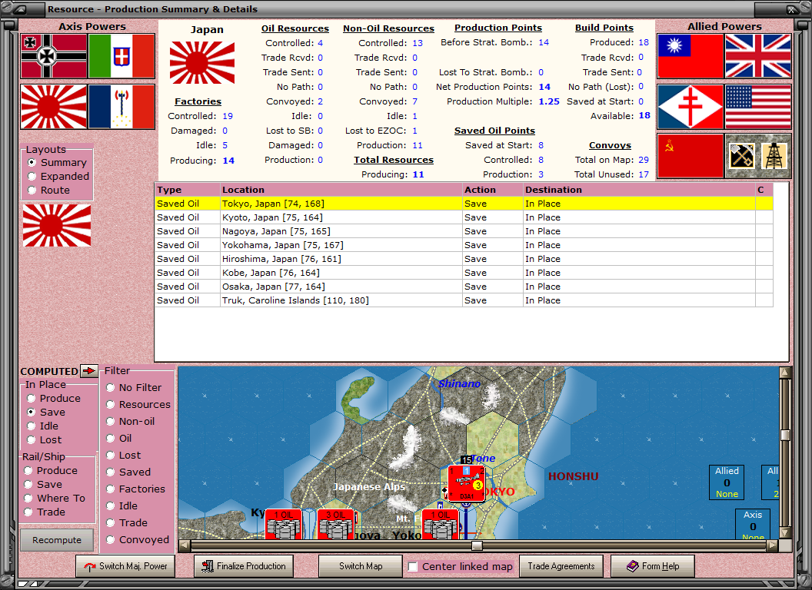Image resolution: width=812 pixels, height=590 pixels.
Task: Select Rail/Ship Where To option
Action: coord(55,499)
